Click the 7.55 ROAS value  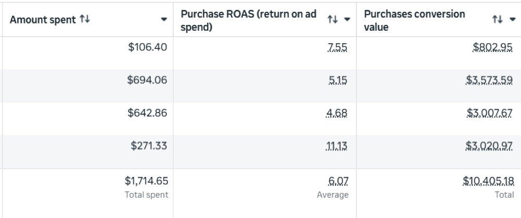pyautogui.click(x=337, y=48)
